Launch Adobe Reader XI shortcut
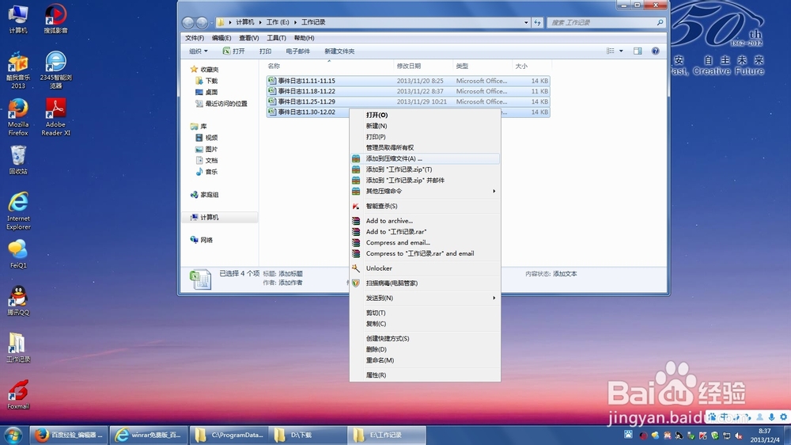 [55, 118]
